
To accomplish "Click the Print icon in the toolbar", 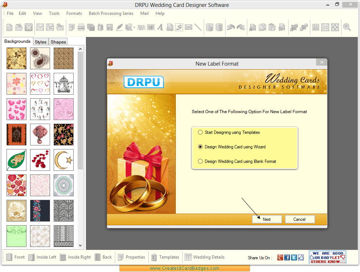I will click(x=81, y=27).
